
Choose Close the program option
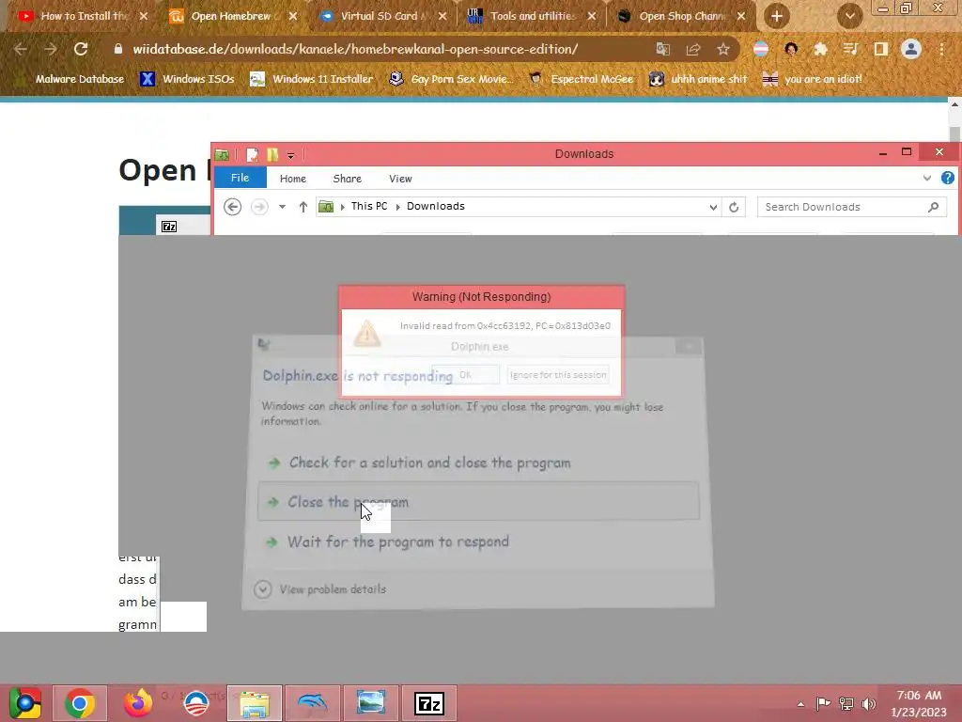[478, 502]
